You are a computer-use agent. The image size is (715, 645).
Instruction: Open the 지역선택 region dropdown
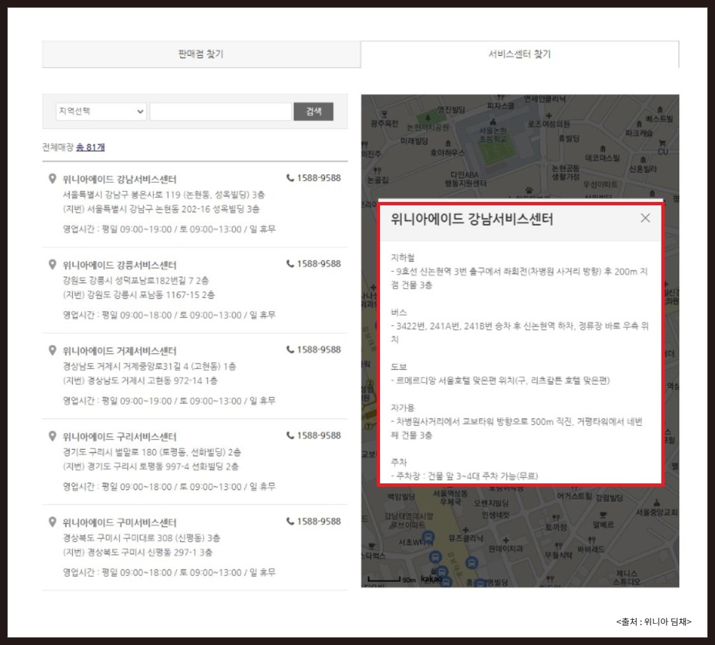tap(101, 111)
